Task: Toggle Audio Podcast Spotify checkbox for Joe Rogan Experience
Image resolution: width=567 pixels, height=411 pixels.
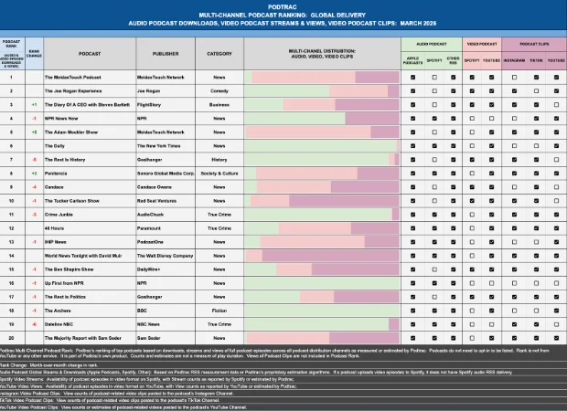Action: tap(434, 91)
